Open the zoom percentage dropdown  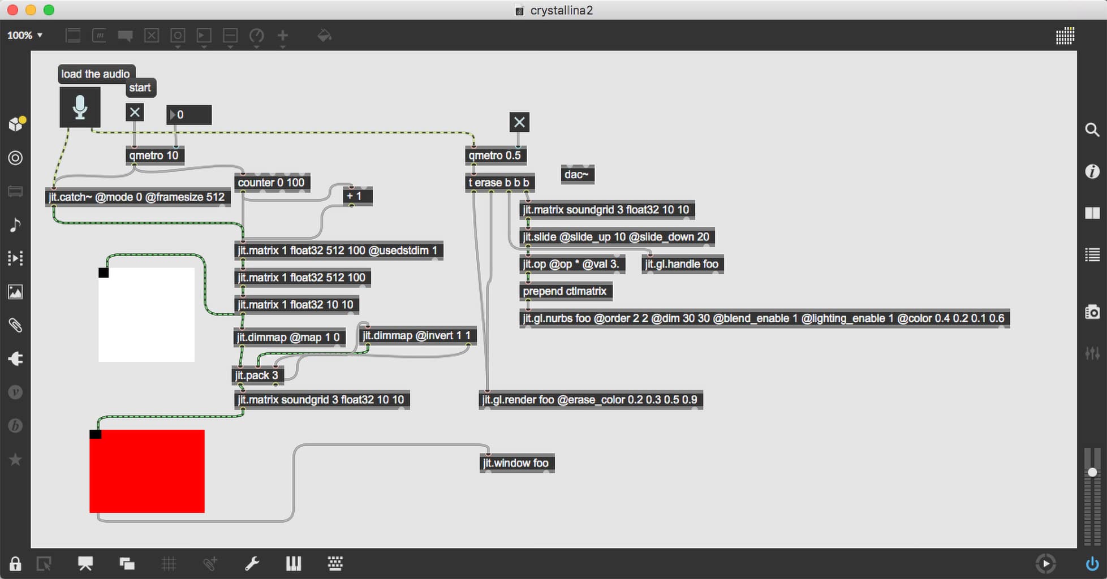(x=25, y=35)
